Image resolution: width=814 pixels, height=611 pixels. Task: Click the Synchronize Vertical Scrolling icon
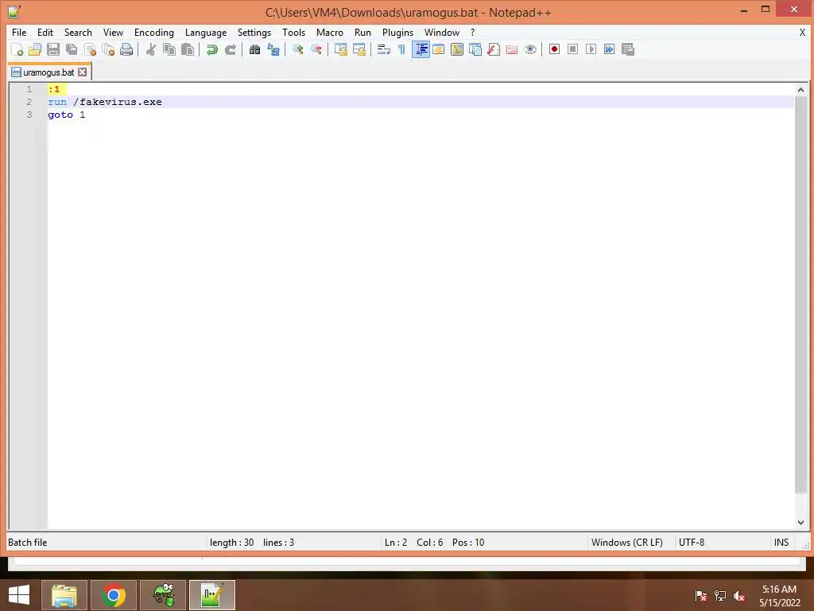(x=340, y=49)
